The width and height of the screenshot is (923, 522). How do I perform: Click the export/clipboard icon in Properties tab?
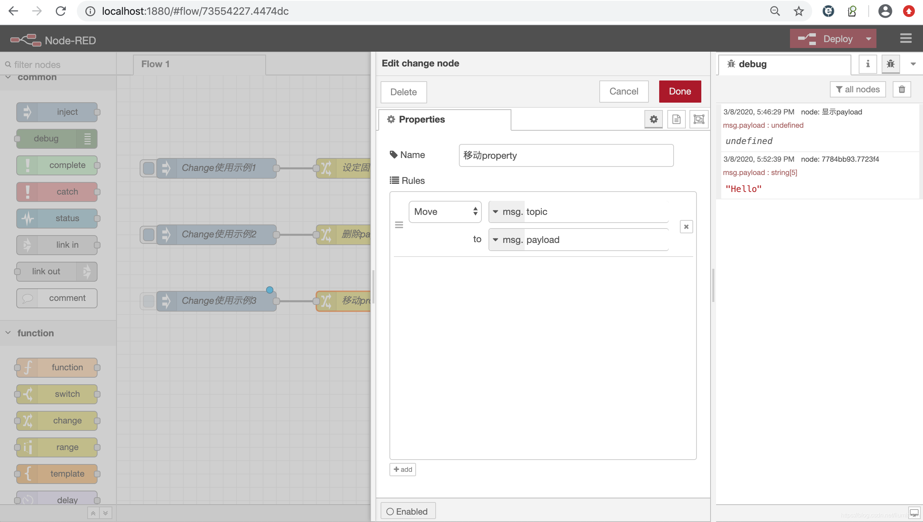[676, 120]
